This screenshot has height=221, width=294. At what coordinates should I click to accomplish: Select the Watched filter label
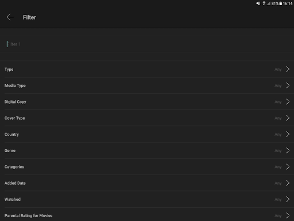13,199
